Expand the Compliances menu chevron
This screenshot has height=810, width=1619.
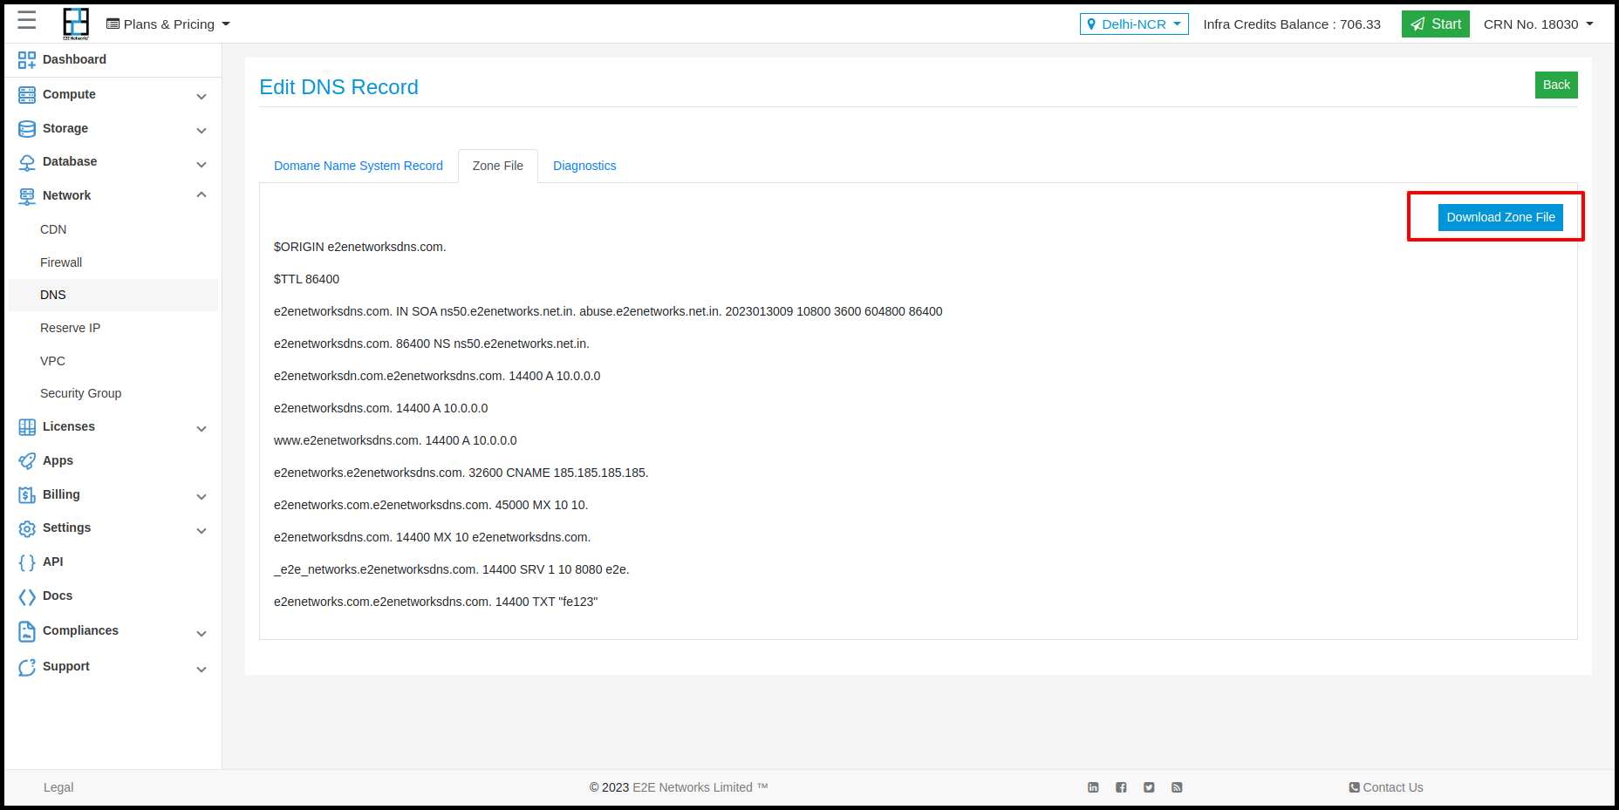202,633
